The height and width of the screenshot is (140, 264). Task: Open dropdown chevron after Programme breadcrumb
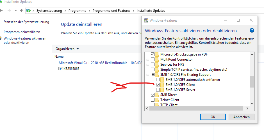point(89,11)
